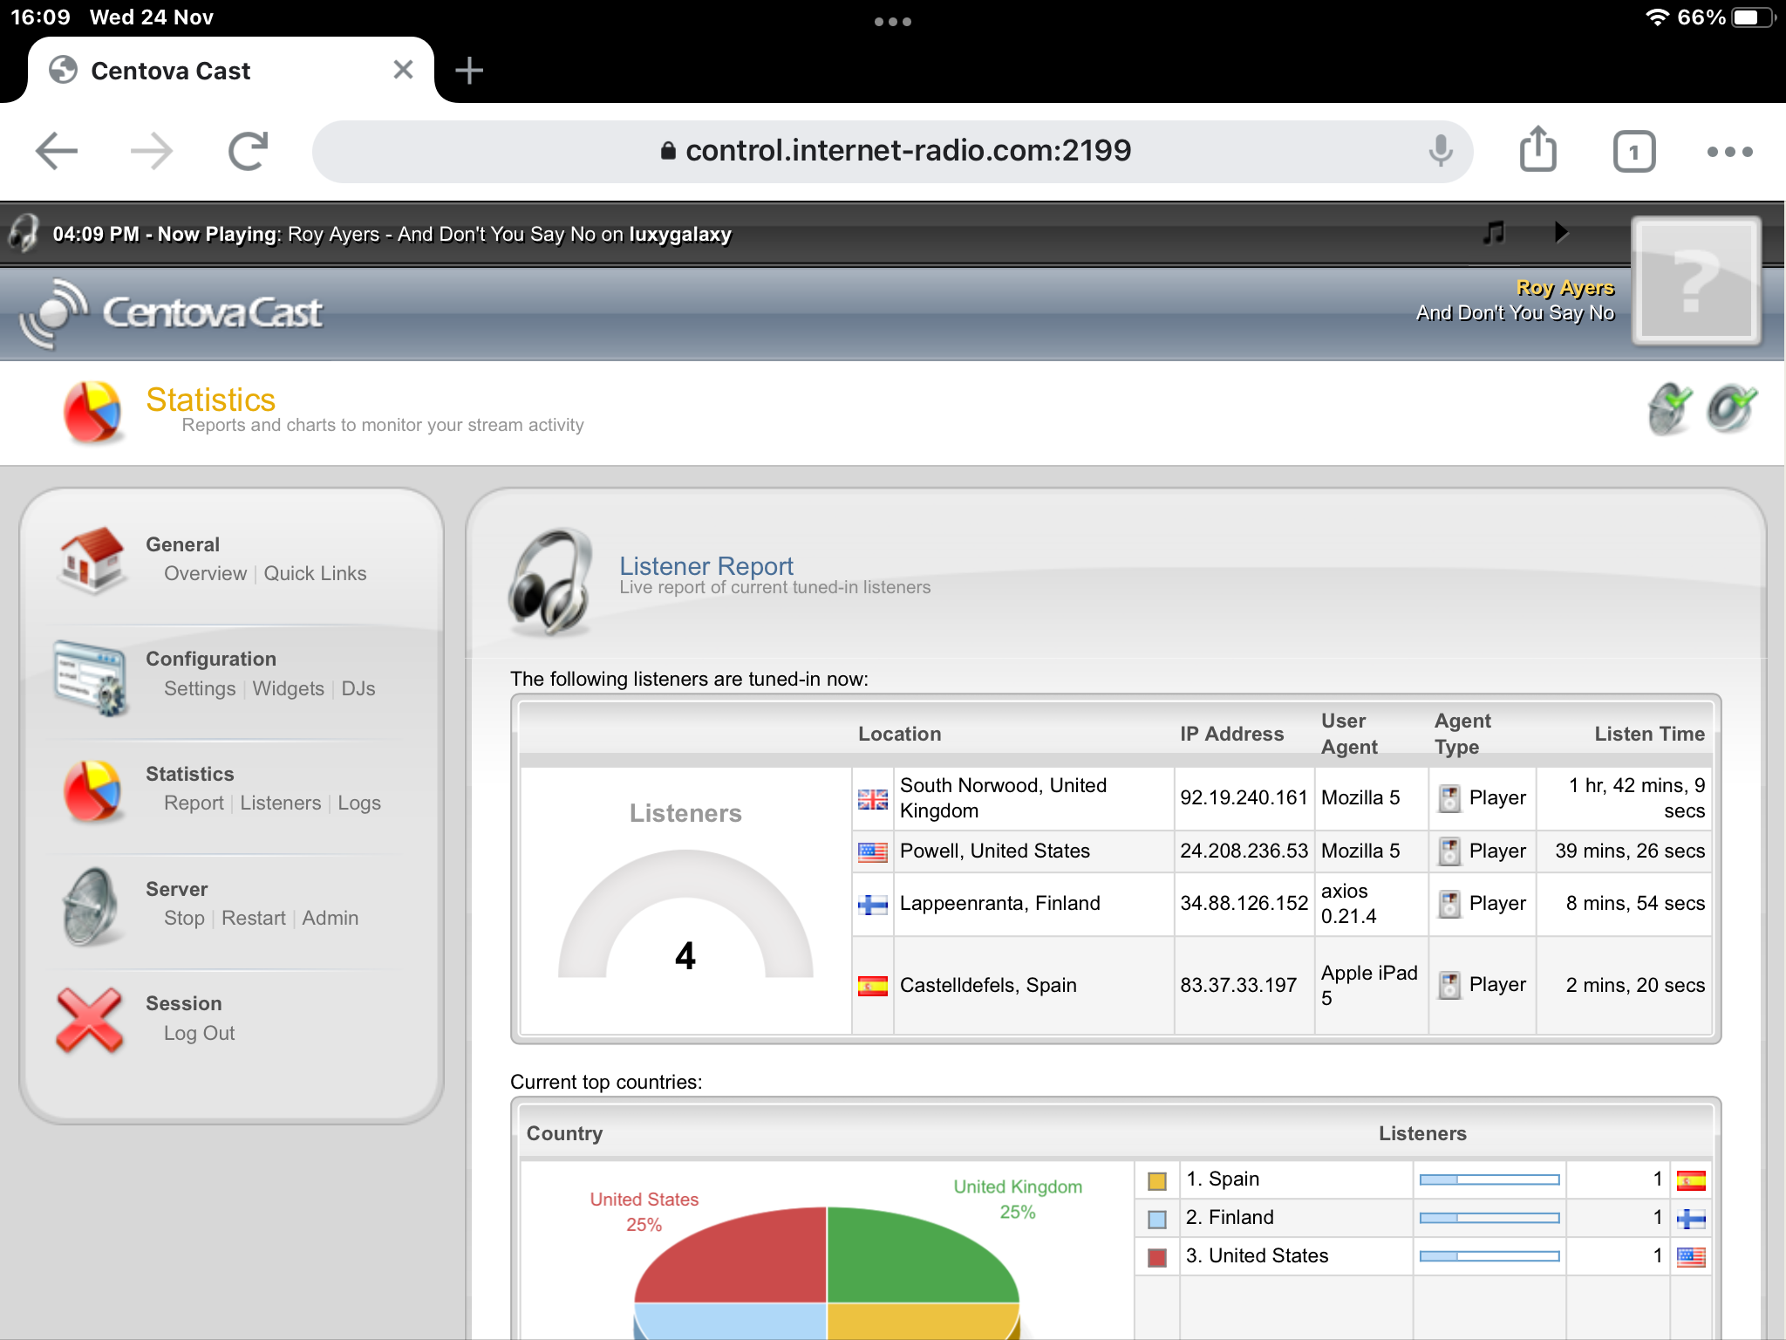Click the music note icon in now-playing bar
Image resolution: width=1786 pixels, height=1340 pixels.
[x=1494, y=232]
